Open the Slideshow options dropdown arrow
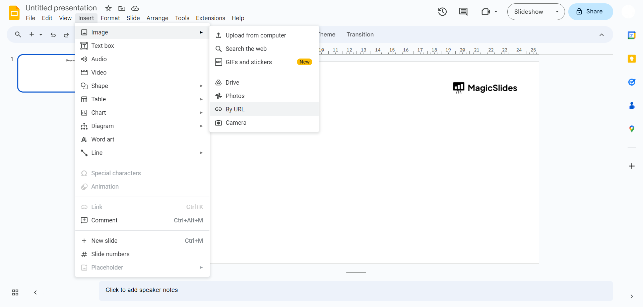643x307 pixels. click(557, 12)
